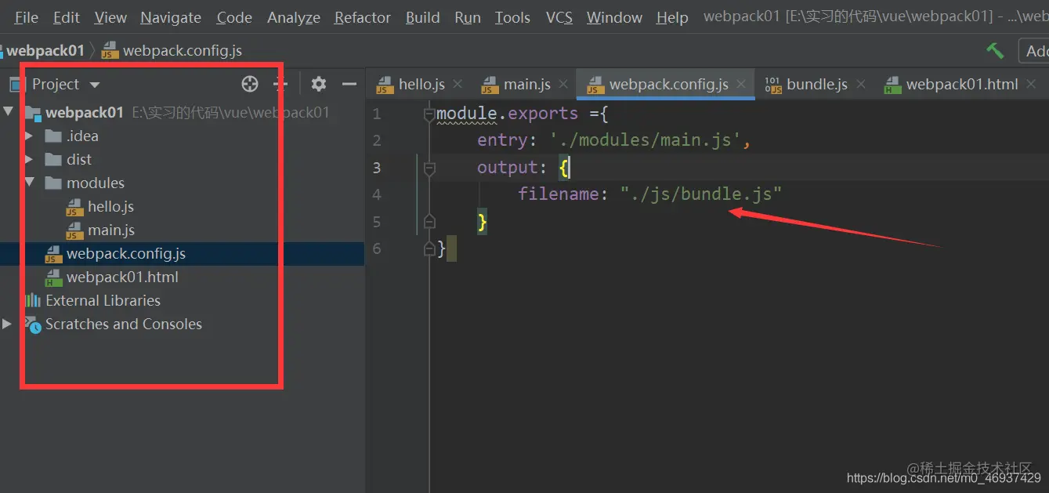Click line number 2 in gutter

tap(377, 140)
